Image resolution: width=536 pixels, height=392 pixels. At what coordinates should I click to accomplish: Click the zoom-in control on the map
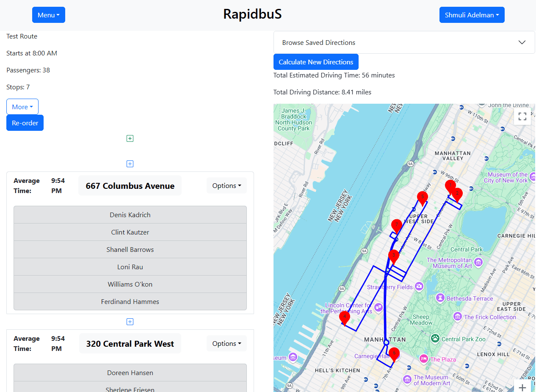pos(522,387)
